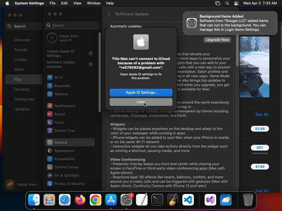Select Update Apple ID Settings item
Viewport: 282px width, 211px height.
[70, 53]
